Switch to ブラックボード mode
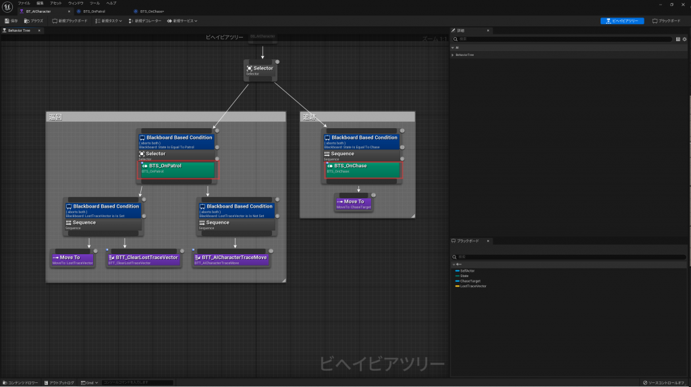The image size is (691, 387). (x=666, y=21)
